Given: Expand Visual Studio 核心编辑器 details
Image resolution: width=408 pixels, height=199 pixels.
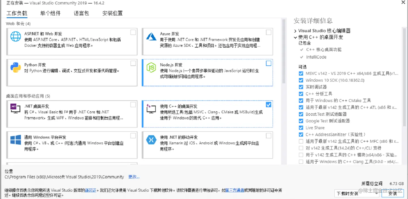Looking at the screenshot, I should click(x=295, y=31).
